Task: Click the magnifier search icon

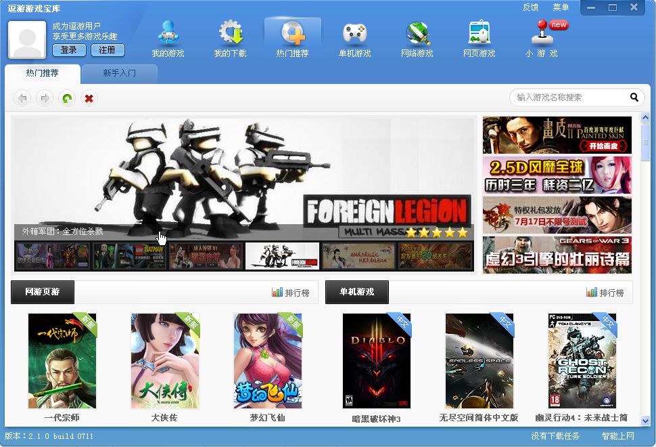Action: [x=634, y=98]
